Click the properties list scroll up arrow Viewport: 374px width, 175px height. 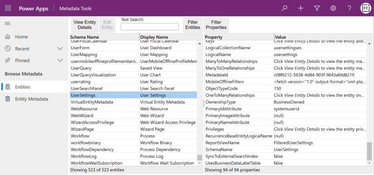(x=369, y=43)
